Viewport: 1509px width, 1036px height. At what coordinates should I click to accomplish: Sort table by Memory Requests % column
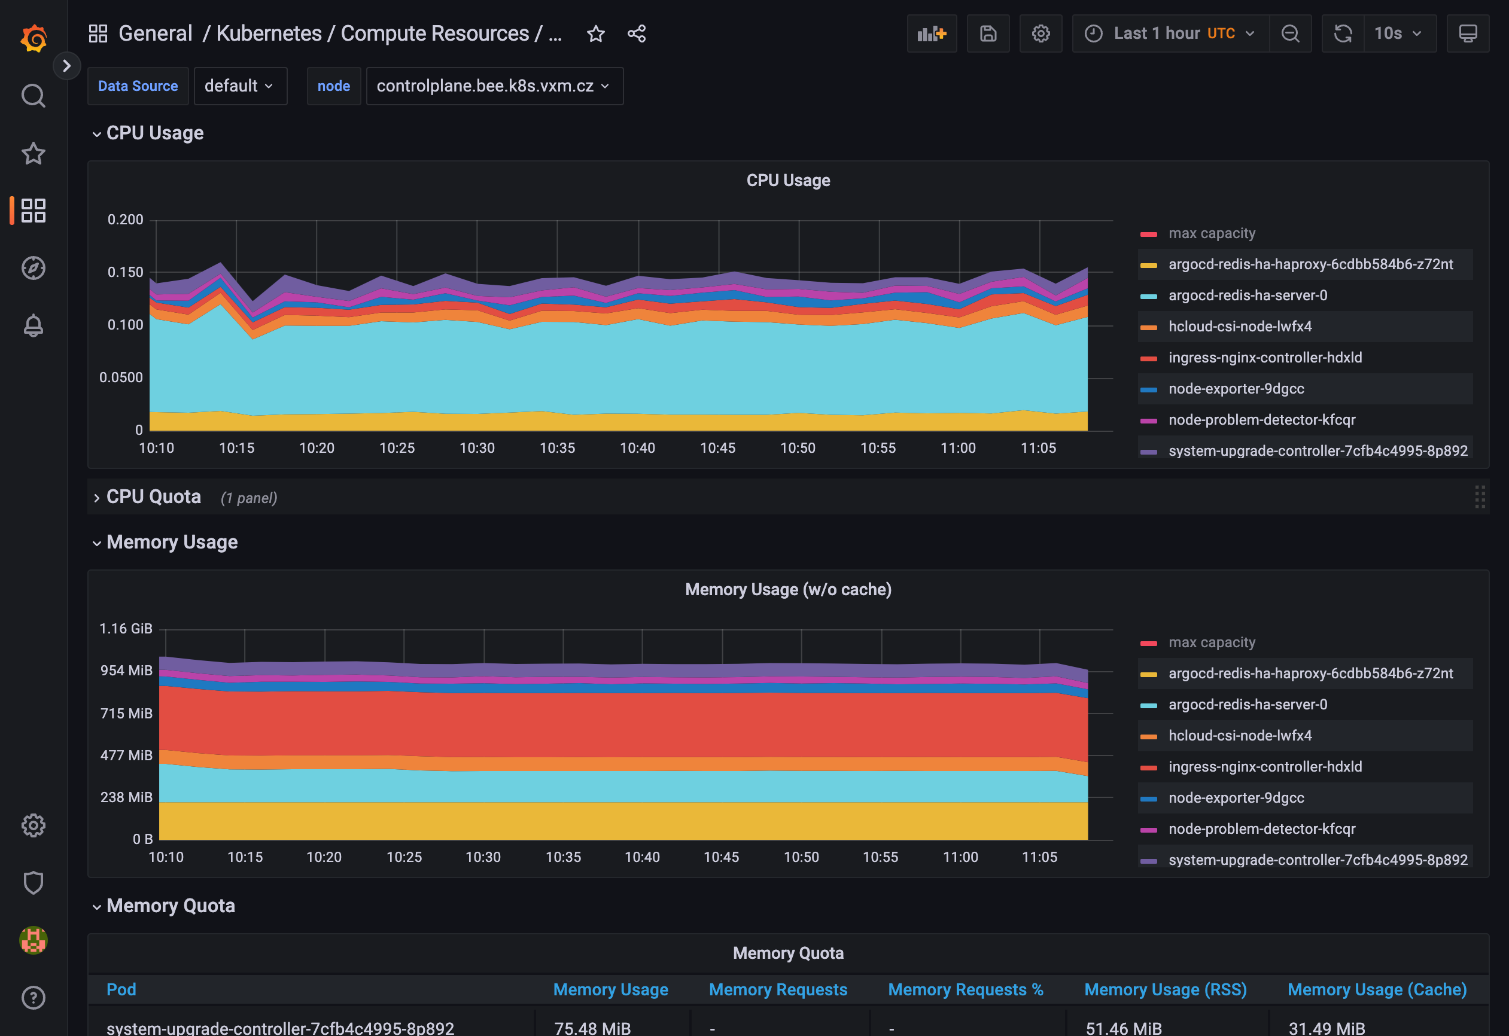[965, 989]
